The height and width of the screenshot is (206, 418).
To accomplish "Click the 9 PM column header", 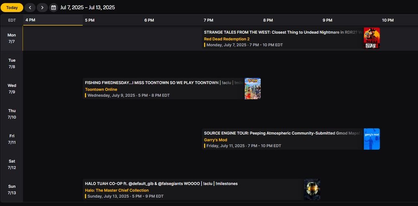I will 328,20.
